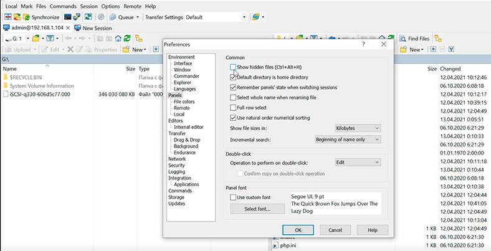Open the Incremental search dropdown

348,140
